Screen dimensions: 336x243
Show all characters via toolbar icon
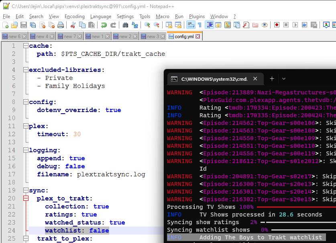click(200, 25)
